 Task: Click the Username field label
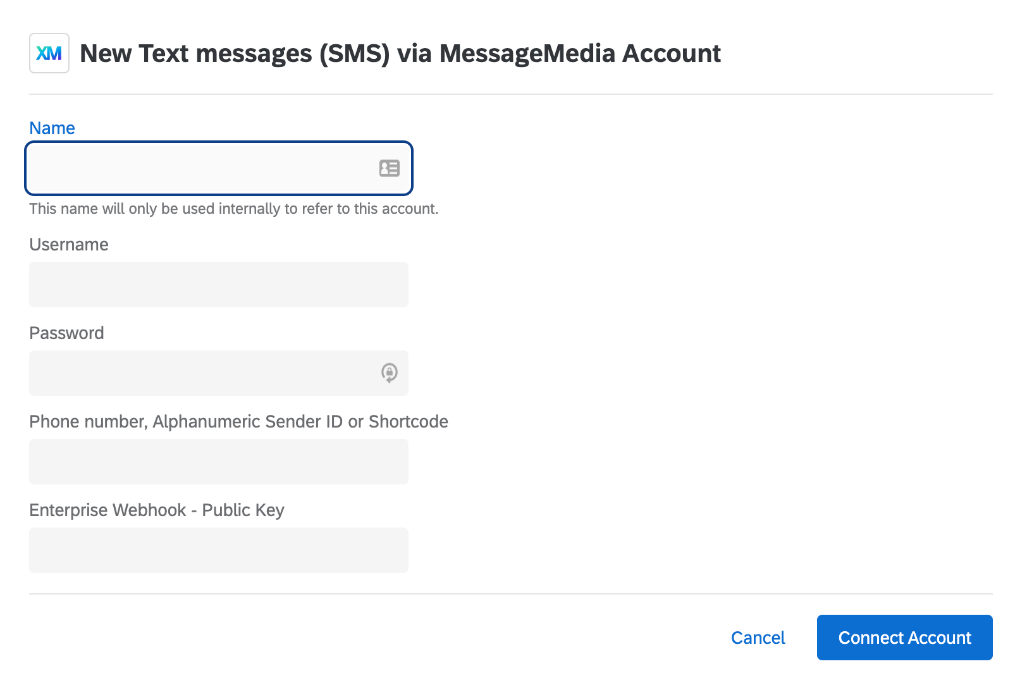click(x=69, y=244)
